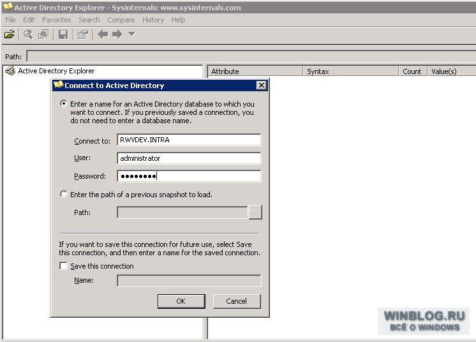Viewport: 476px width, 342px height.
Task: Sort by the Value(s) column header
Action: [x=452, y=71]
